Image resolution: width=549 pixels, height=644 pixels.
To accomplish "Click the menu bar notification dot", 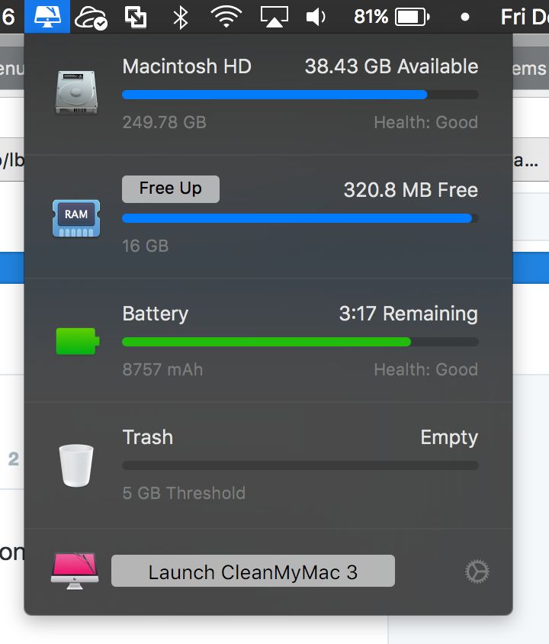I will [x=465, y=18].
